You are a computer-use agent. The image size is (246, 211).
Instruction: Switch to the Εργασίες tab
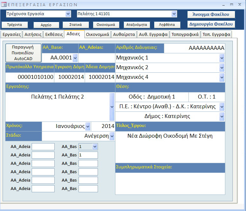click(11, 34)
